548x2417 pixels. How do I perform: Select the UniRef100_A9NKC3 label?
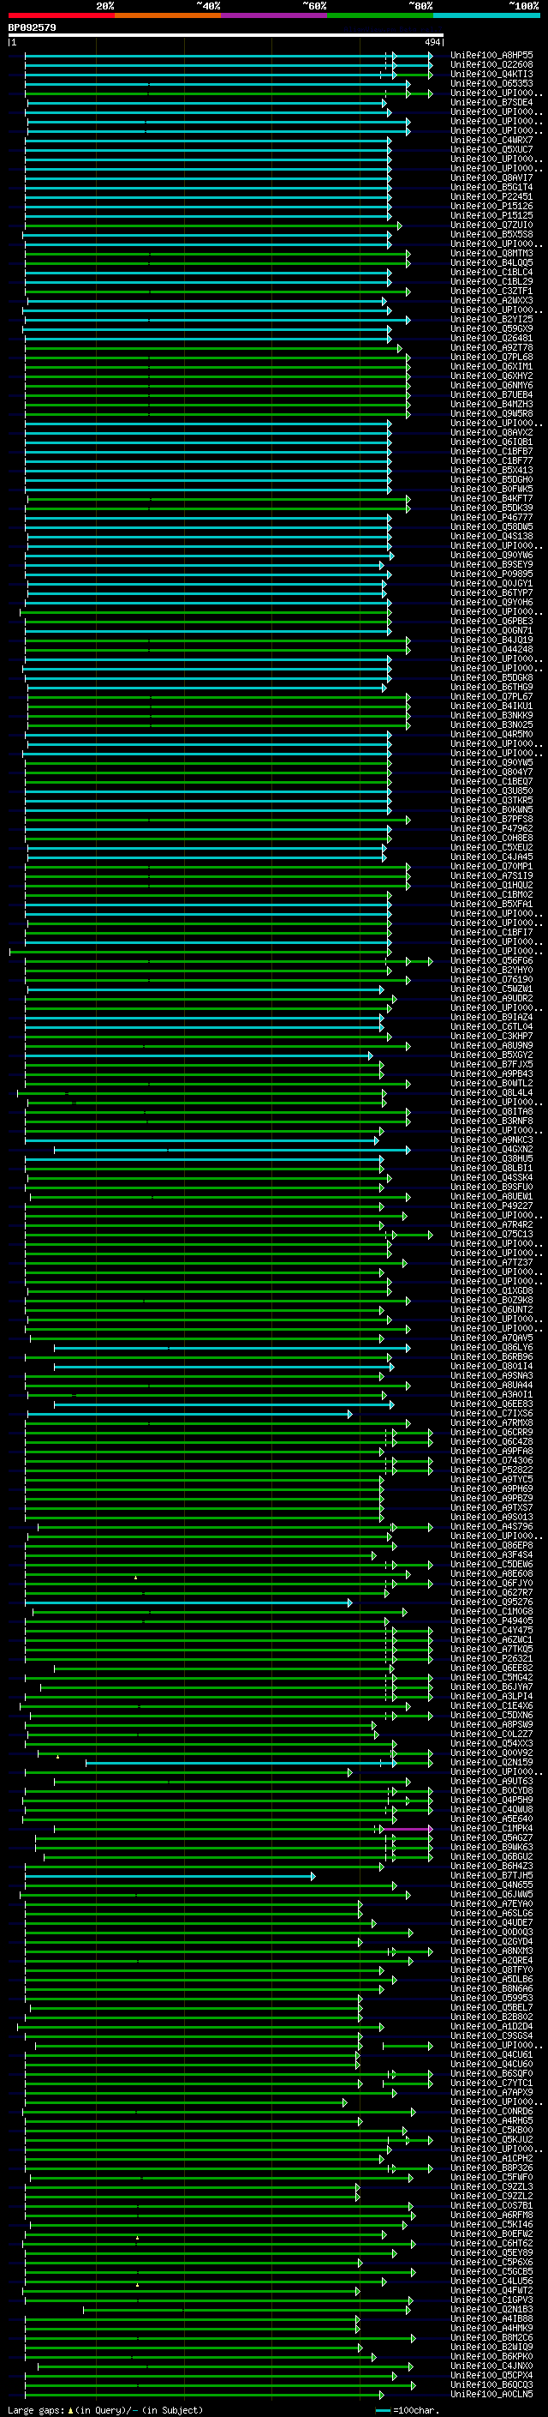pyautogui.click(x=491, y=1140)
